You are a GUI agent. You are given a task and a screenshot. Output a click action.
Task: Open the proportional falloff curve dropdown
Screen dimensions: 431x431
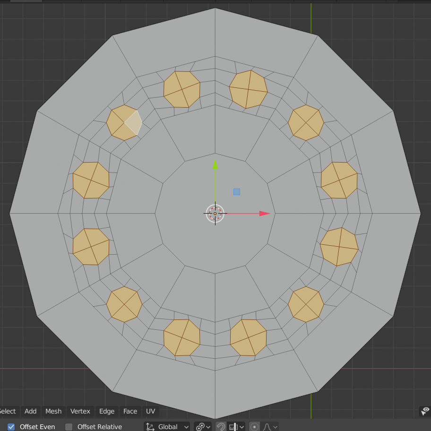pyautogui.click(x=270, y=427)
